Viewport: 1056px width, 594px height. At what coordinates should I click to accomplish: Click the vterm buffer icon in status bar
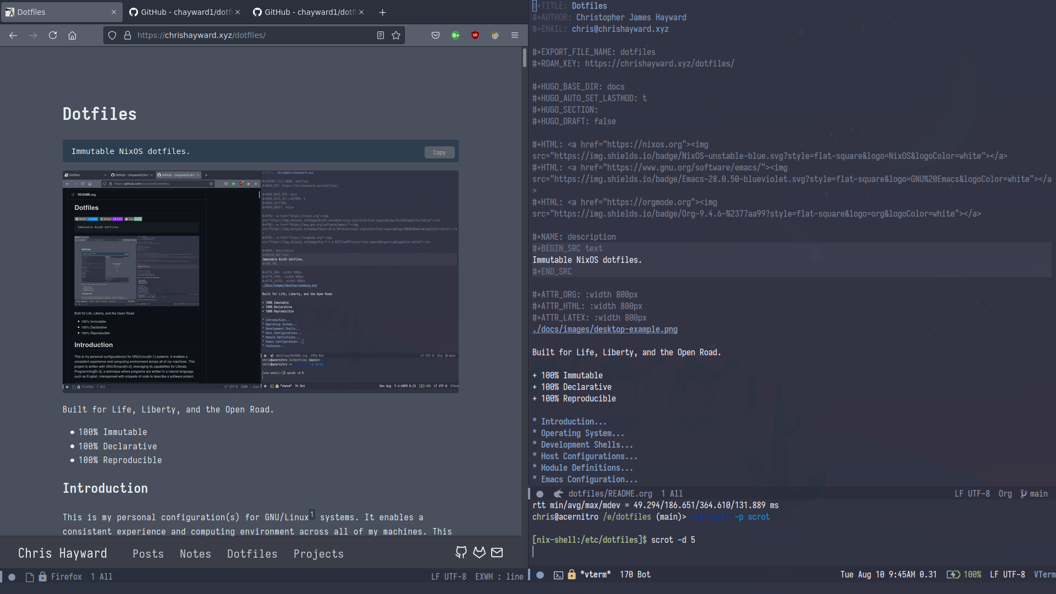558,574
